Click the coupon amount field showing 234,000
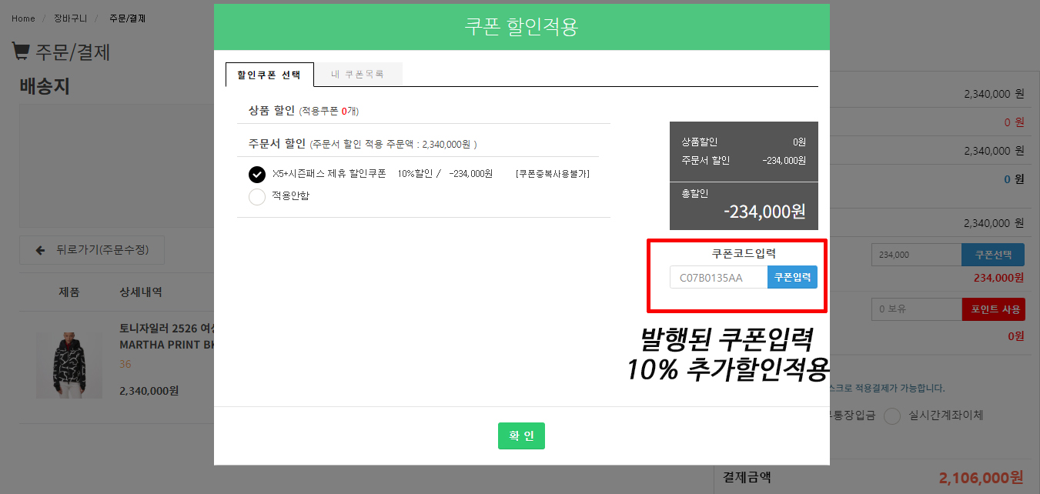Screen dimensions: 1040x494 (916, 255)
